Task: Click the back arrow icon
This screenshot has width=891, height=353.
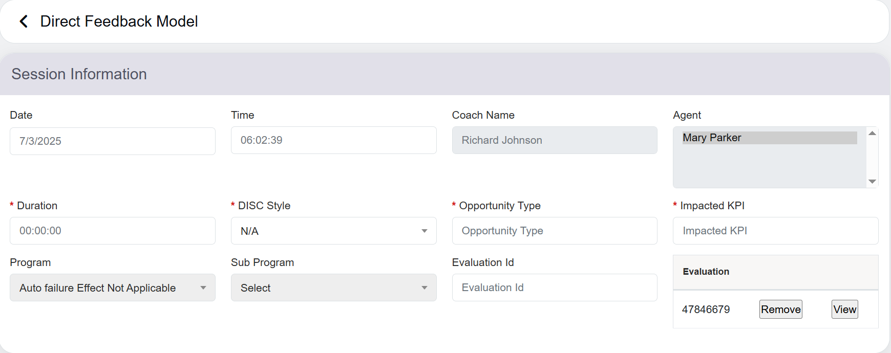Action: point(24,21)
